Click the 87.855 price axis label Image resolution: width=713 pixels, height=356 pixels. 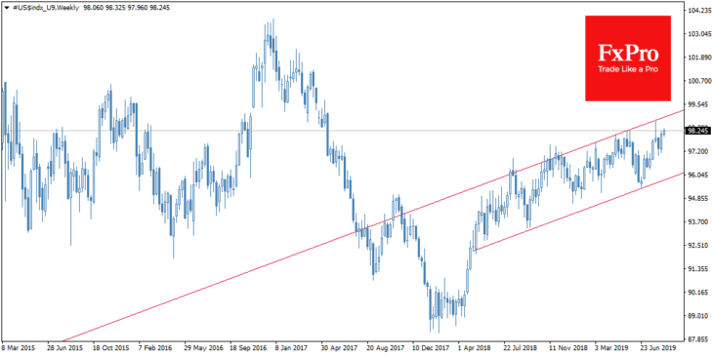point(699,339)
